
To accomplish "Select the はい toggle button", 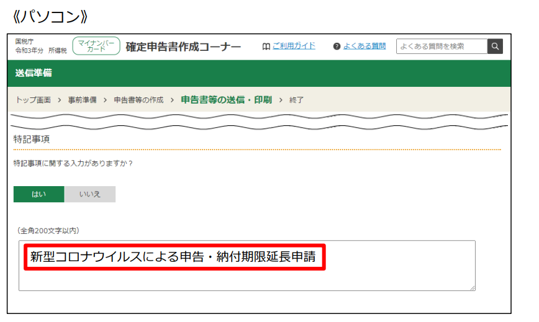I will [x=39, y=194].
